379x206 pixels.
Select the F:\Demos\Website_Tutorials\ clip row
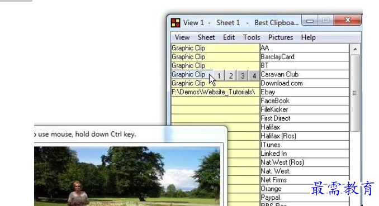215,92
